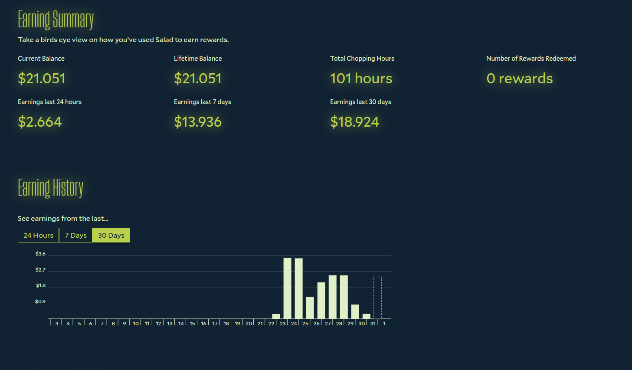
Task: Click the Earning History heading
Action: [50, 188]
